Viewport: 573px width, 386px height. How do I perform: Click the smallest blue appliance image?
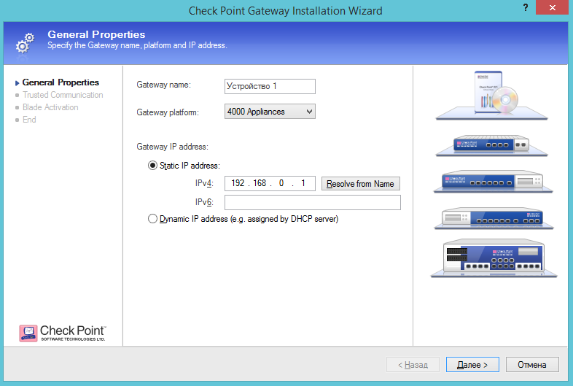[491, 145]
